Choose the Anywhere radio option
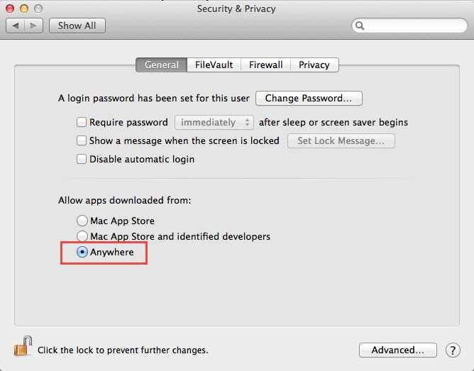The height and width of the screenshot is (371, 474). coord(82,252)
